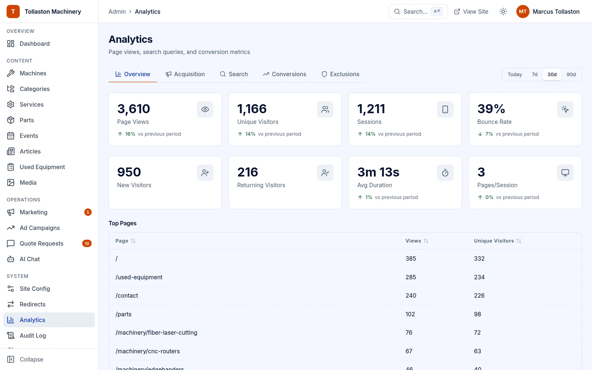592x370 pixels.
Task: Click the stopwatch icon on Avg Duration card
Action: tap(445, 173)
